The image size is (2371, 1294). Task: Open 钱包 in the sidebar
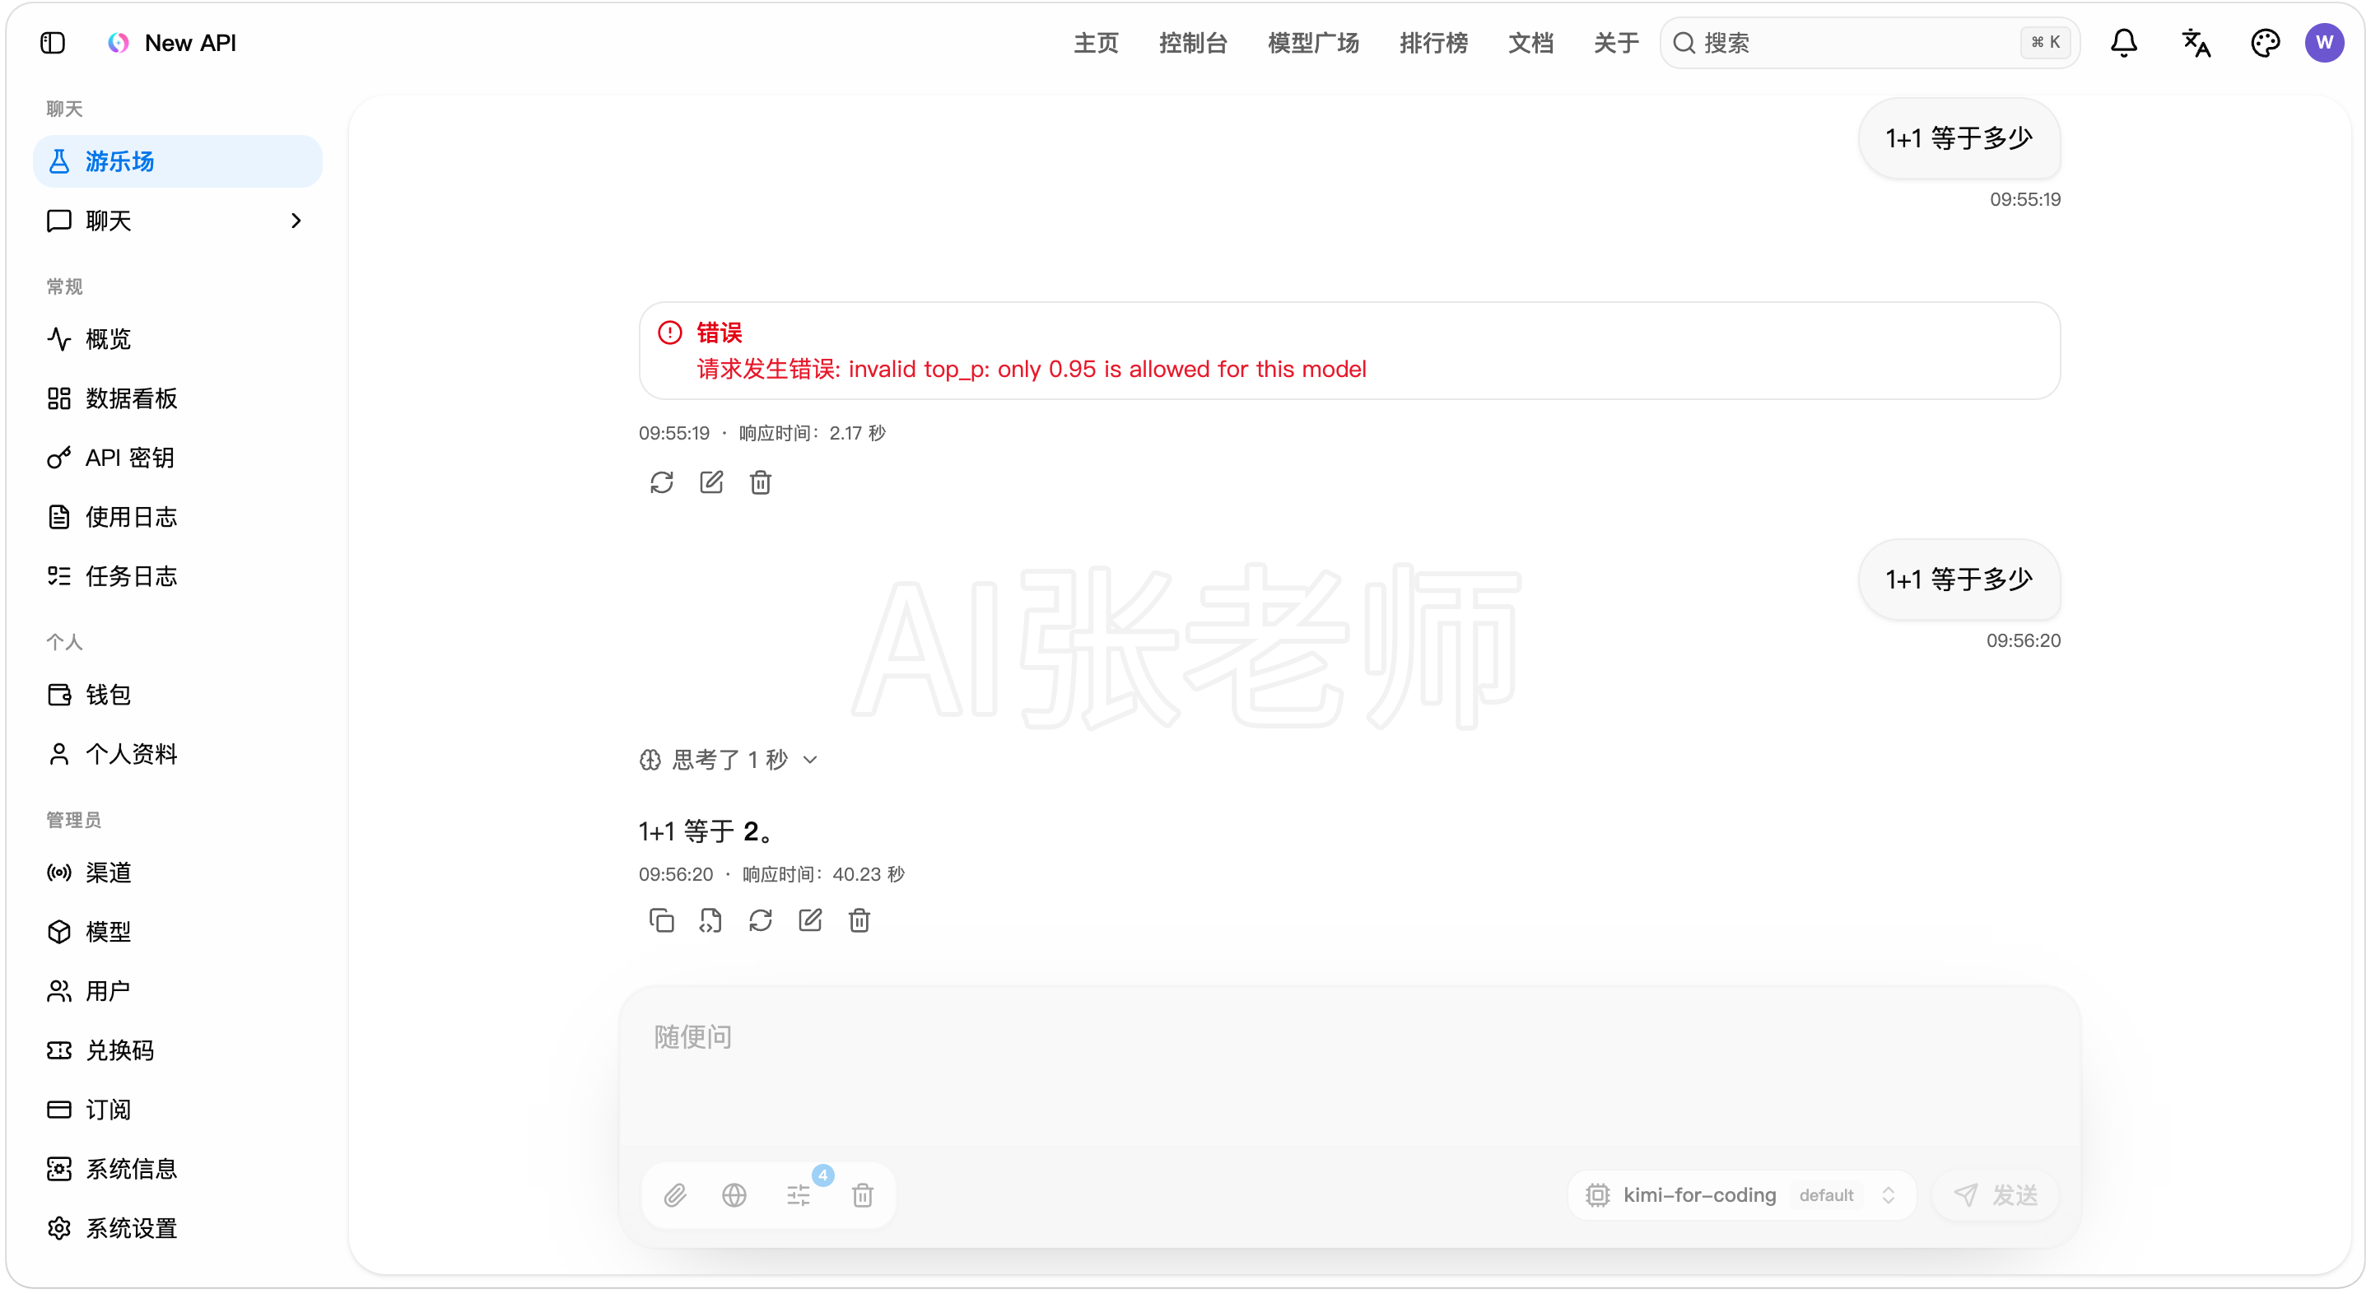178,695
